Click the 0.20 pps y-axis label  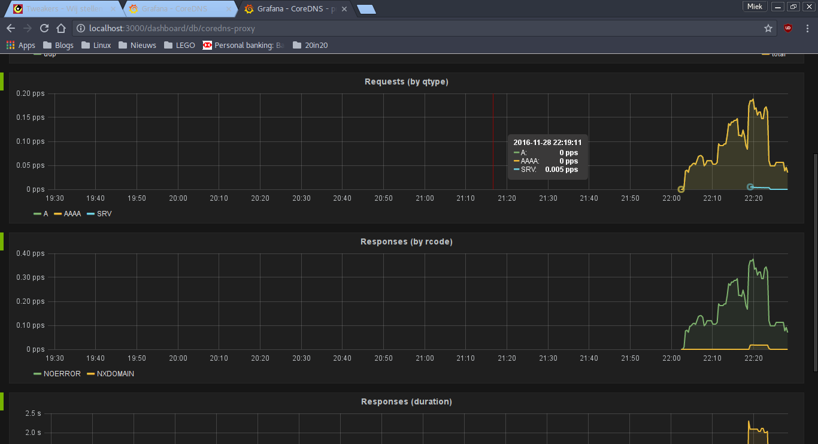click(31, 93)
